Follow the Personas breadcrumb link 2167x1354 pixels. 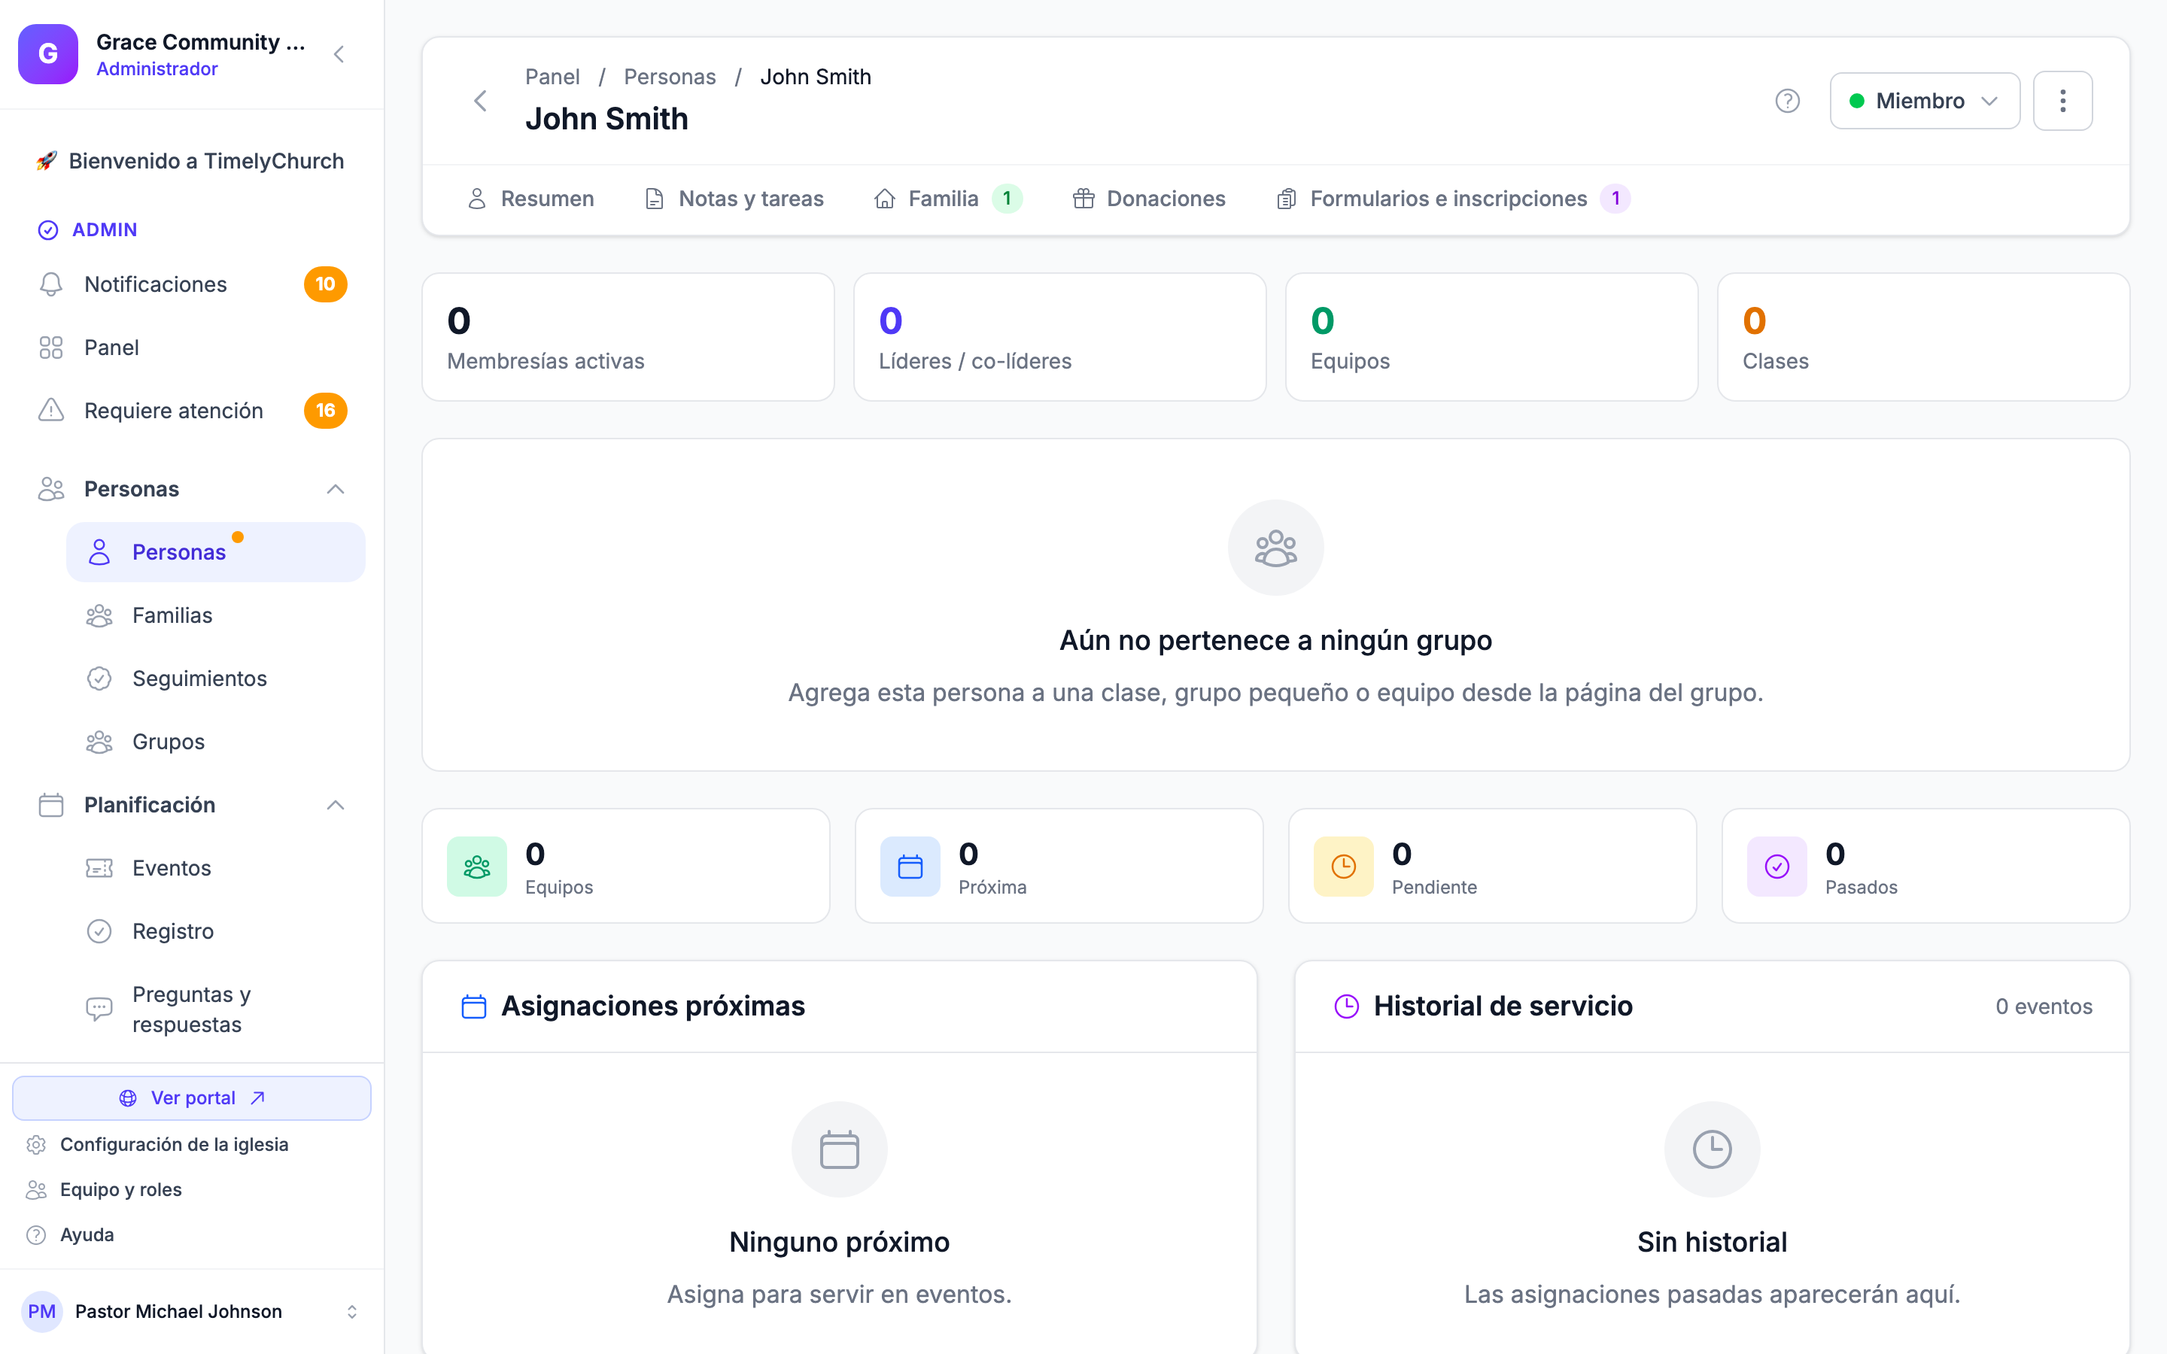pos(670,77)
